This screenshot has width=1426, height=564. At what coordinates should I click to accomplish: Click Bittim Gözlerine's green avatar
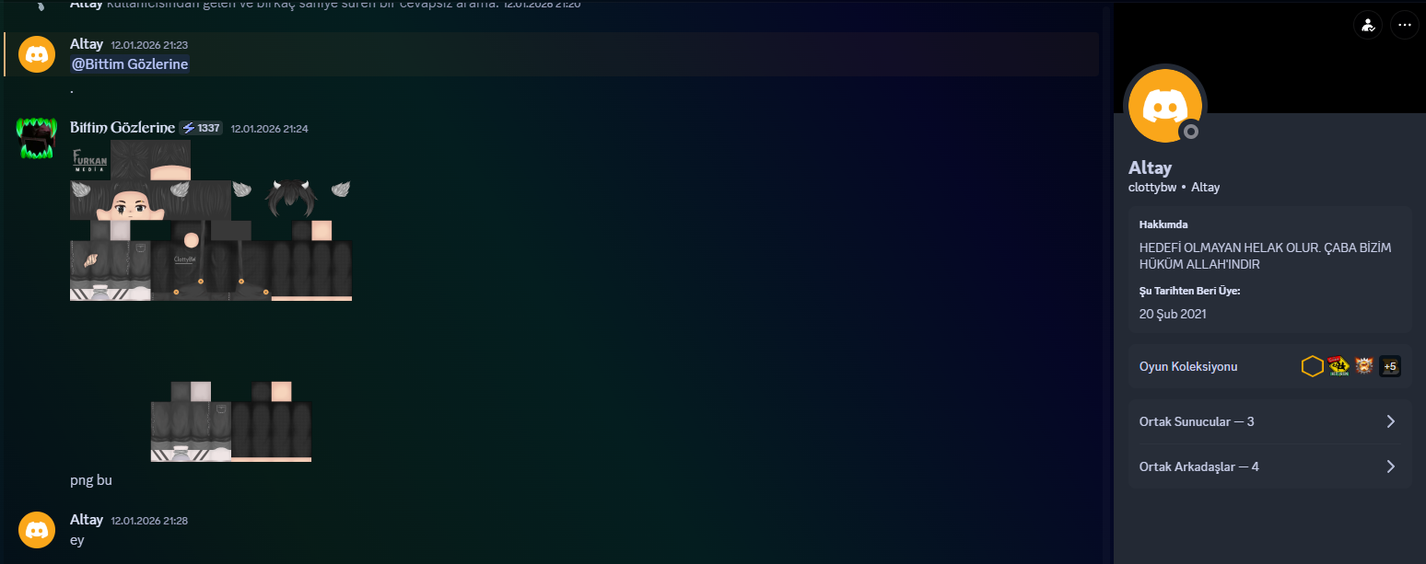(37, 138)
